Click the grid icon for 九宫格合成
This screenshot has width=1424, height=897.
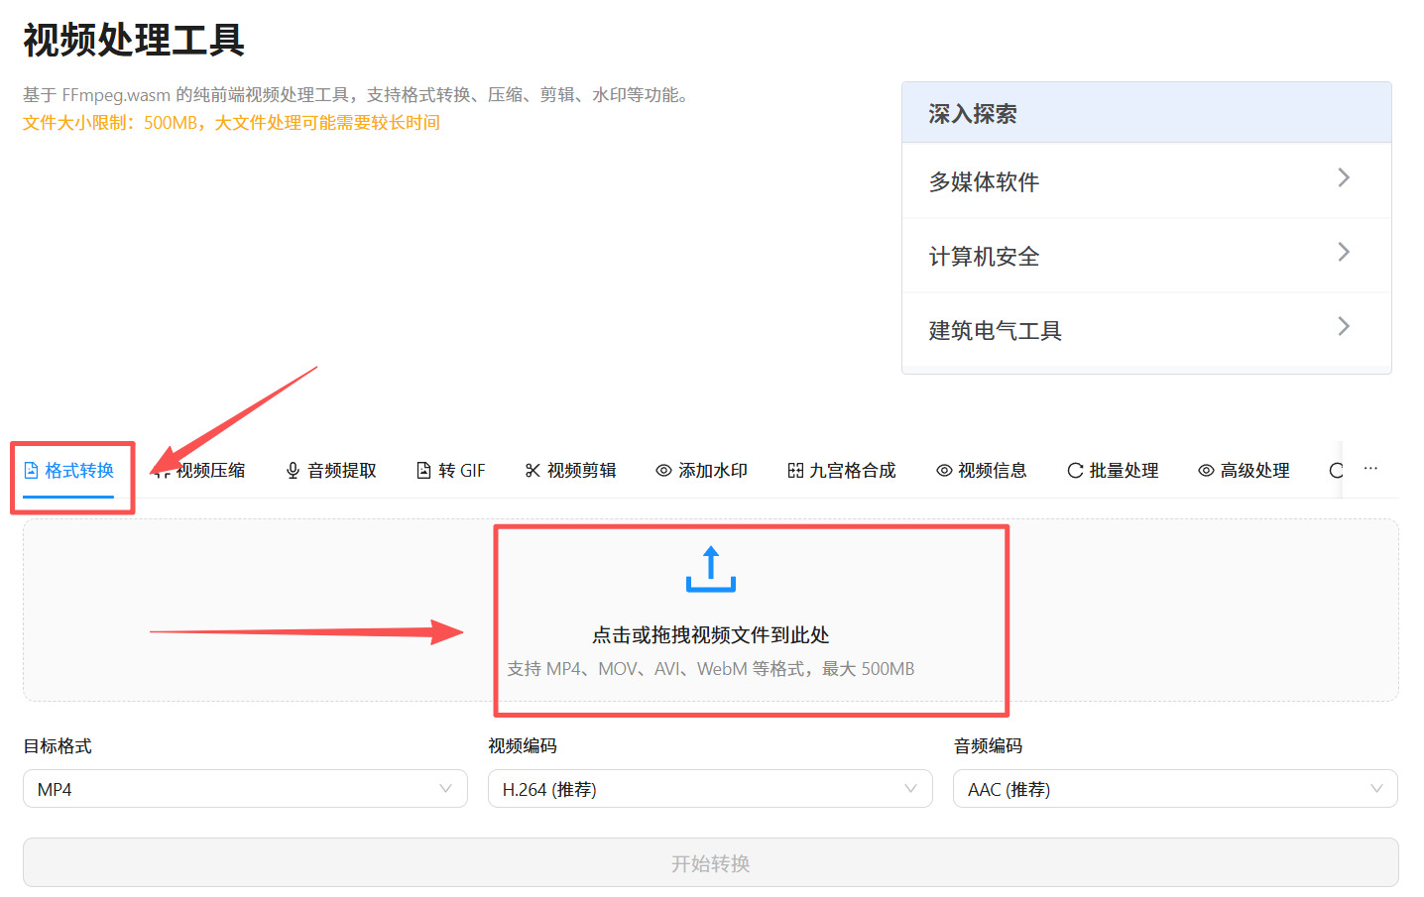tap(794, 471)
